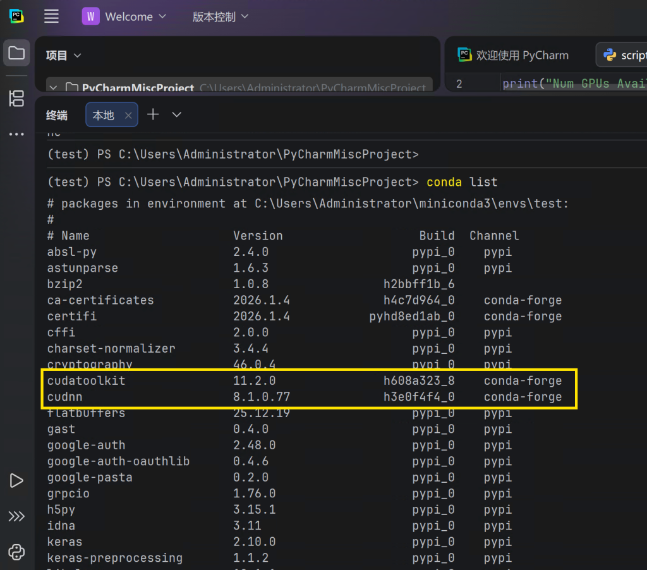Open the 版本控制 version control dropdown

[221, 16]
